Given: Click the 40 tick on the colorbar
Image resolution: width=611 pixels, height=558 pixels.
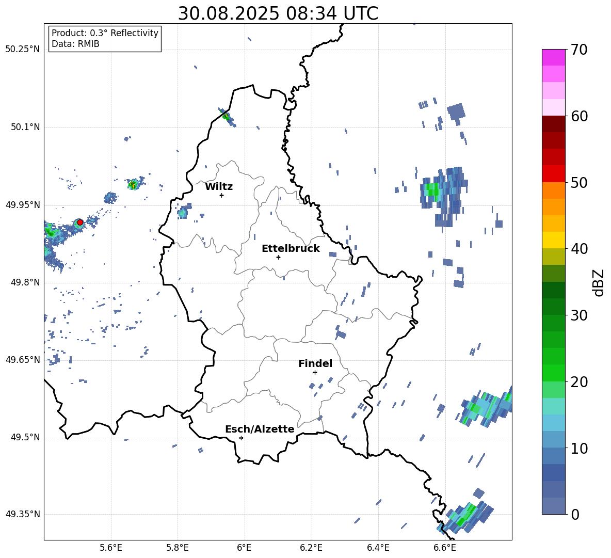Looking at the screenshot, I should [579, 249].
